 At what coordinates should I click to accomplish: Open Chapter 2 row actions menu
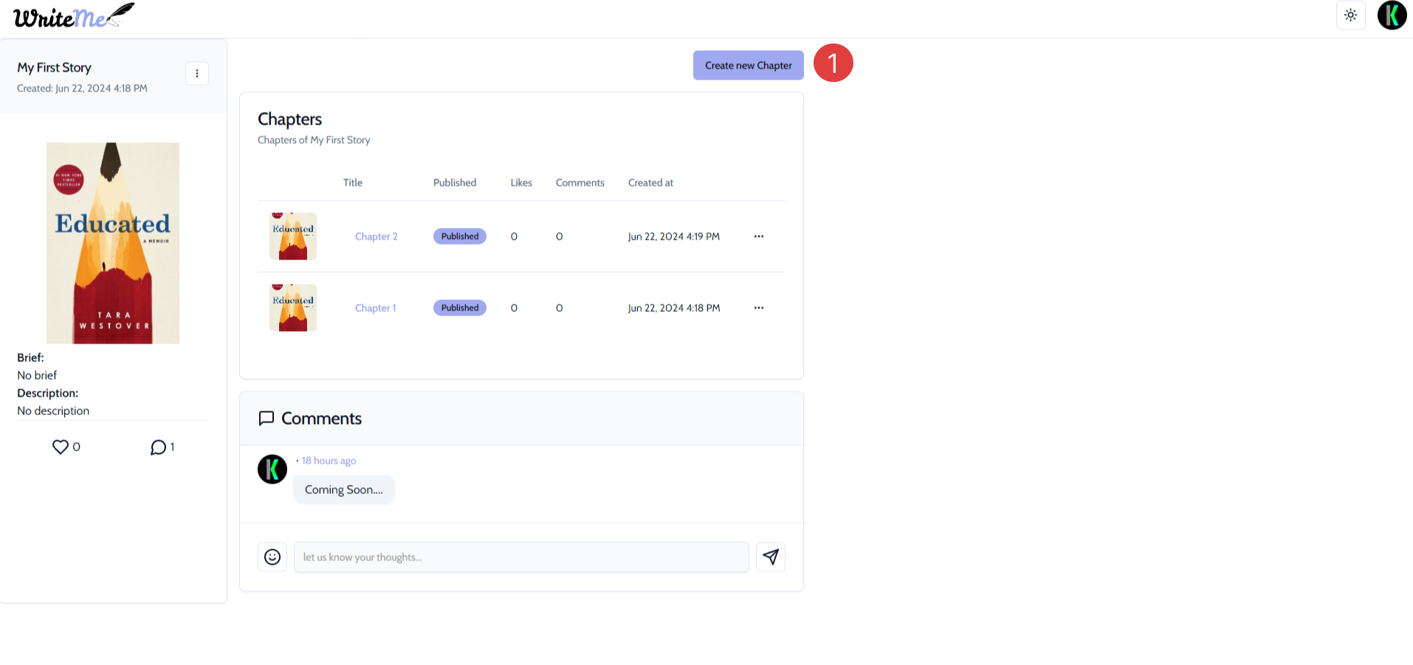click(x=758, y=237)
